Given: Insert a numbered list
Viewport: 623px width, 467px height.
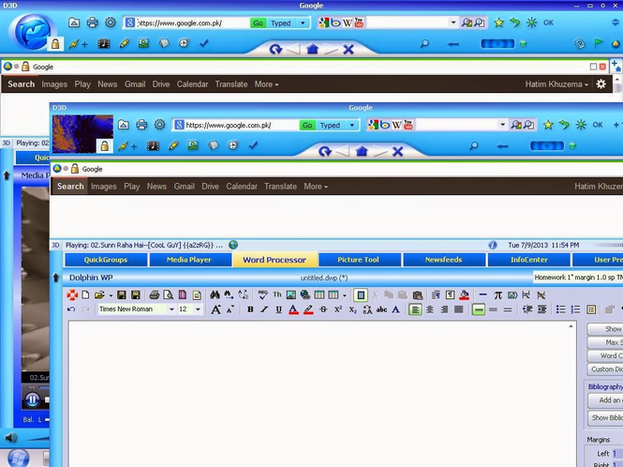Looking at the screenshot, I should (575, 309).
